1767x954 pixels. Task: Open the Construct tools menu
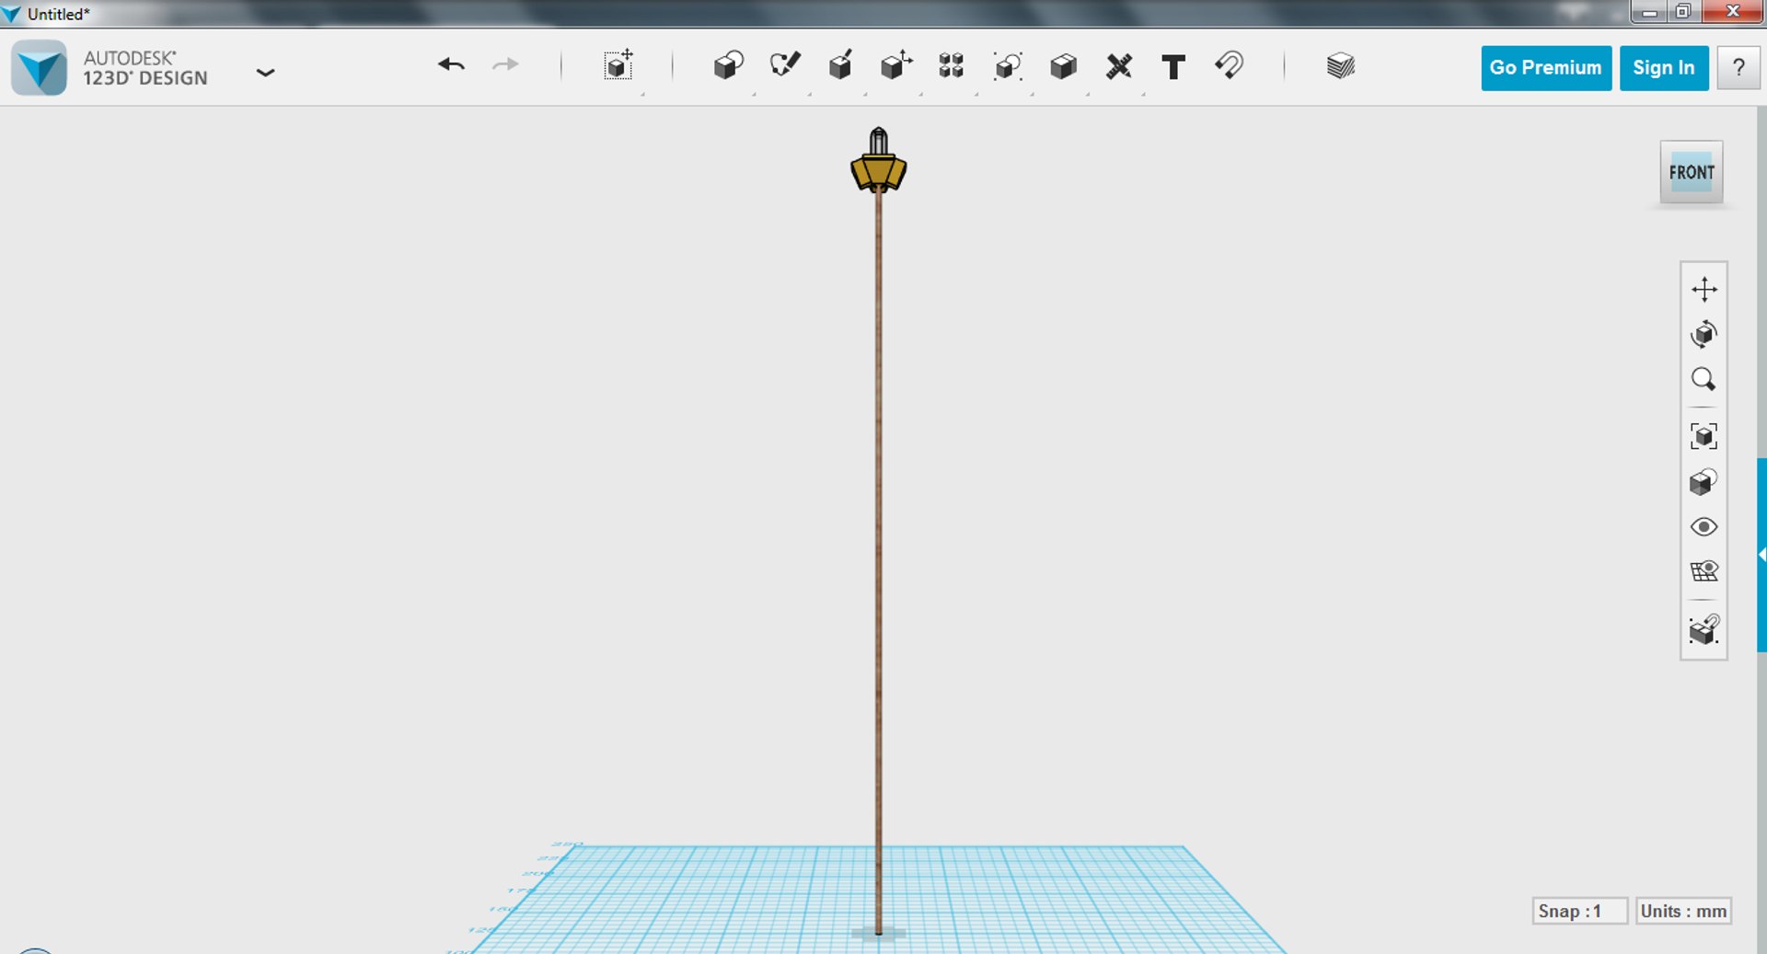(840, 65)
